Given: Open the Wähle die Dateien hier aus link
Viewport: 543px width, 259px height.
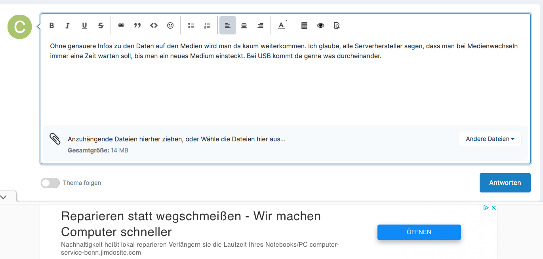Looking at the screenshot, I should 243,139.
